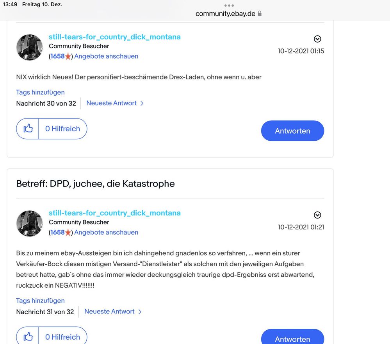
Task: Open avatar of the 01:15 post author
Action: tap(29, 47)
